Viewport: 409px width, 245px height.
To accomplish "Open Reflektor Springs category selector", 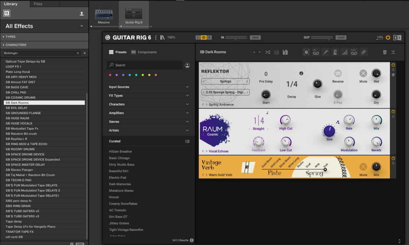I will point(225,81).
